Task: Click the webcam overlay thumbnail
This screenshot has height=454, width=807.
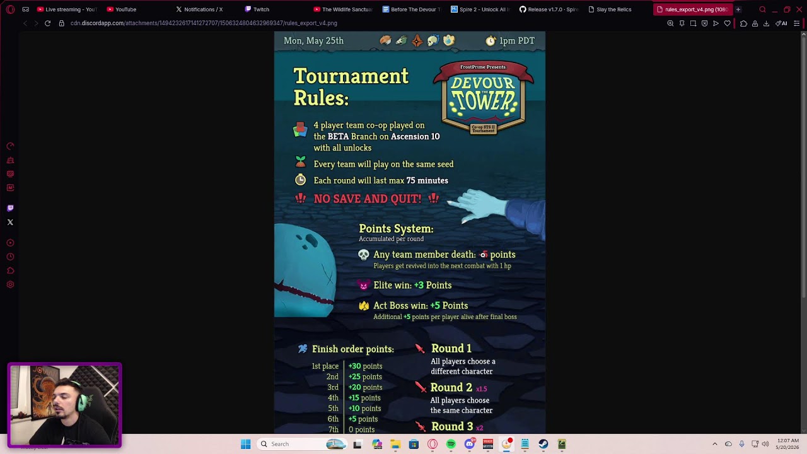Action: tap(65, 405)
